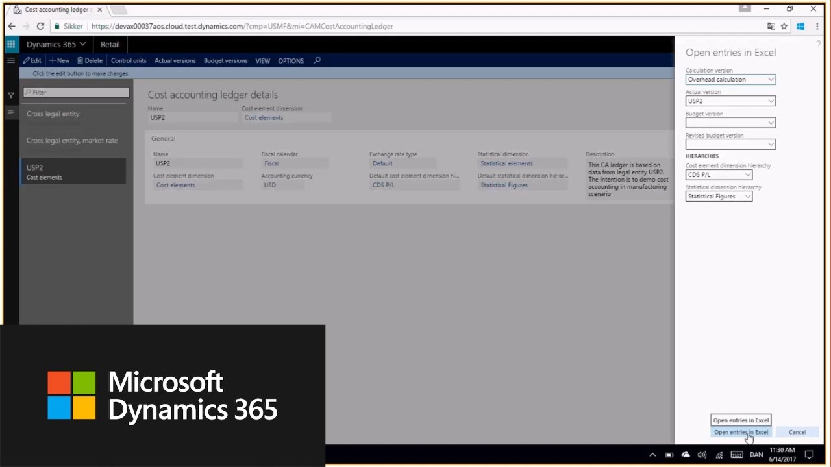This screenshot has width=831, height=467.
Task: Click the Windows extension icon in Chrome toolbar
Action: (800, 26)
